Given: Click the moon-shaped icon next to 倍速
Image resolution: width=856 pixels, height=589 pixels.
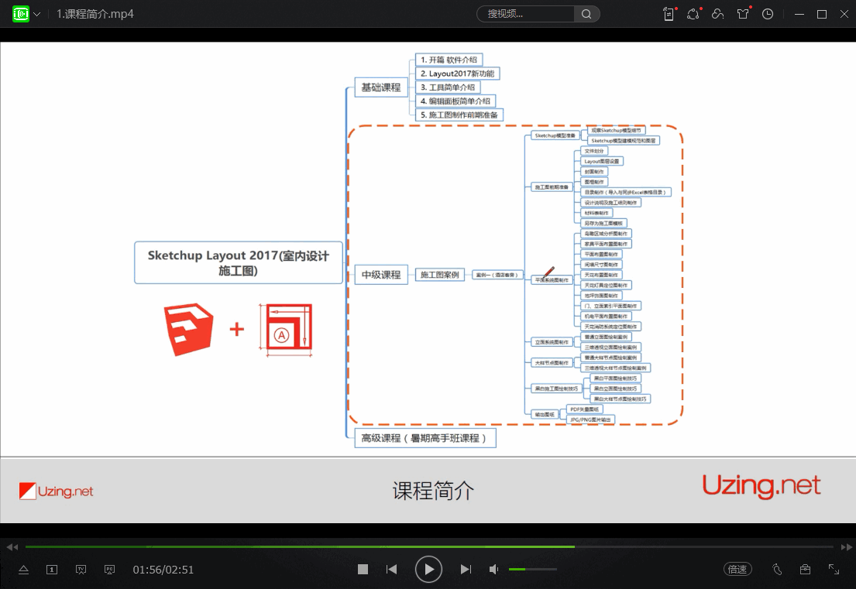Looking at the screenshot, I should 778,570.
